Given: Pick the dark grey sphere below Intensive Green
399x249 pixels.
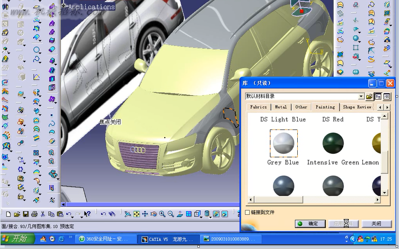Looking at the screenshot, I should pyautogui.click(x=333, y=186).
